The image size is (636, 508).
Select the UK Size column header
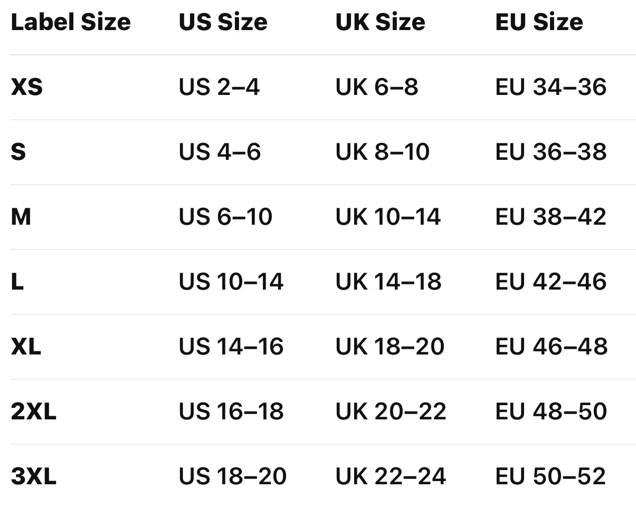point(380,22)
